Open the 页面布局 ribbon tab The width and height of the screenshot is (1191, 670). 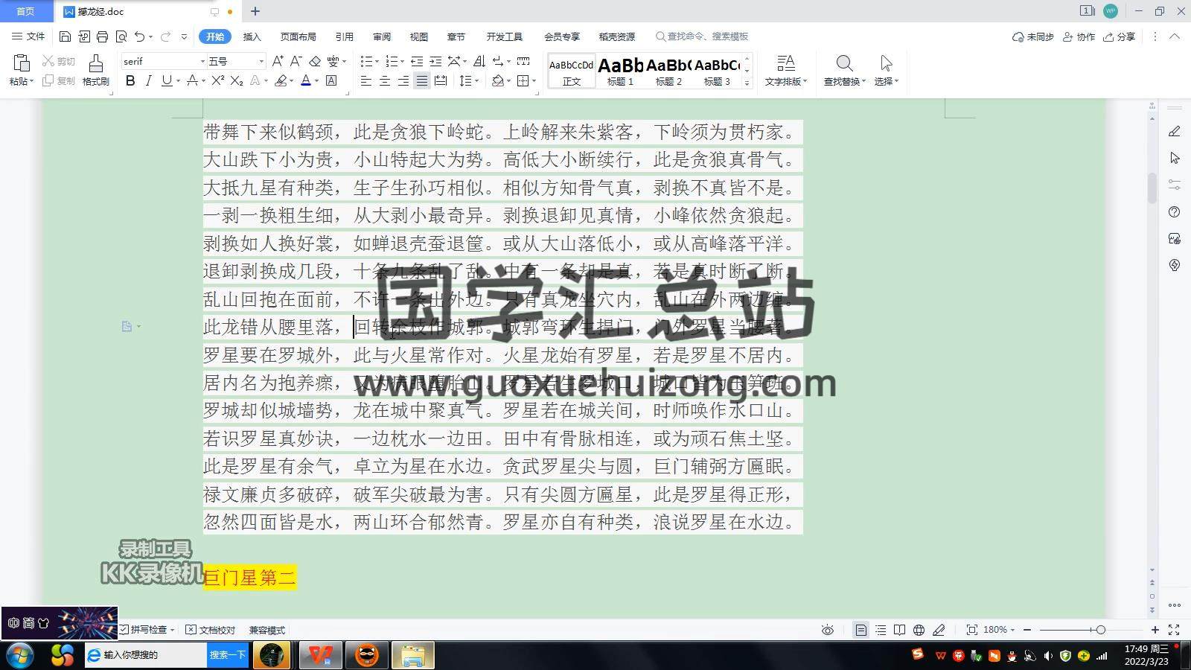pyautogui.click(x=298, y=36)
